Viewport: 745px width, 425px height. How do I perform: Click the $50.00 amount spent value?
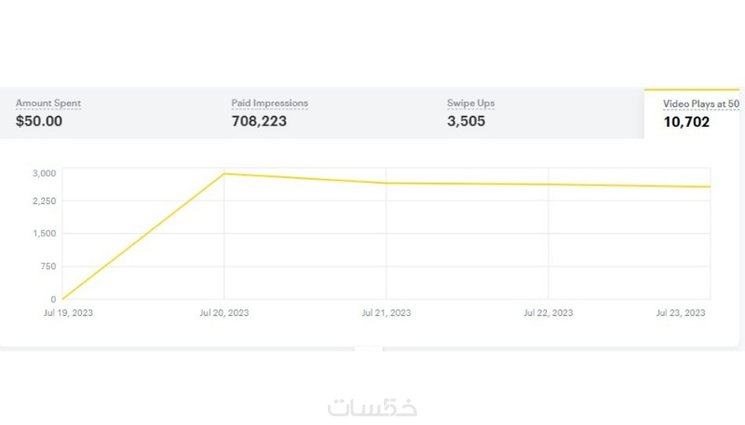coord(39,121)
